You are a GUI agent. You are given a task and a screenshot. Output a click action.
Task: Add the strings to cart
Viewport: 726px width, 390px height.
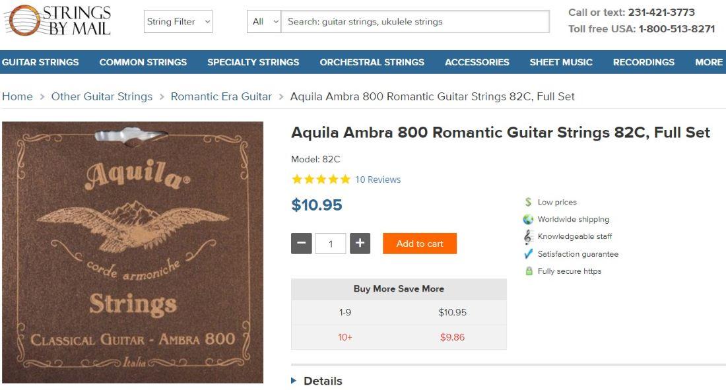(x=420, y=244)
